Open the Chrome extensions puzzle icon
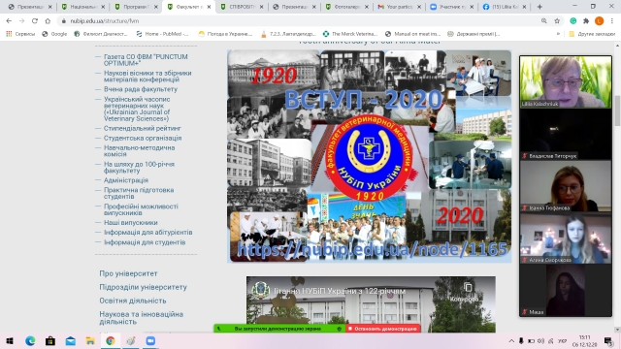This screenshot has width=621, height=349. click(586, 21)
